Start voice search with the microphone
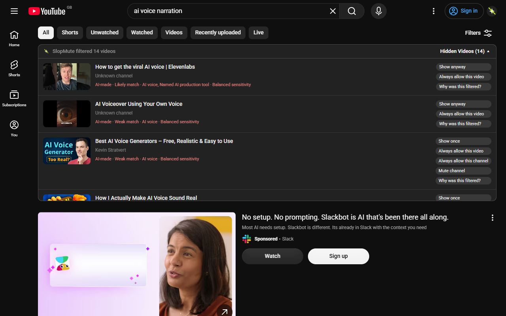This screenshot has width=506, height=316. tap(379, 11)
